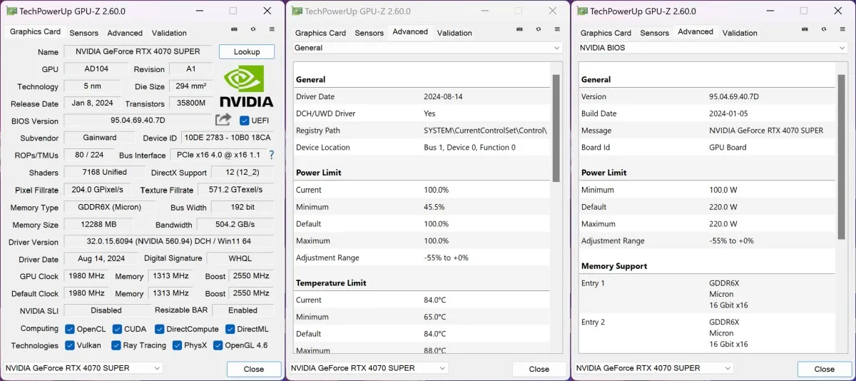Click Close button in NVIDIA BIOS window
856x381 pixels.
coord(825,369)
